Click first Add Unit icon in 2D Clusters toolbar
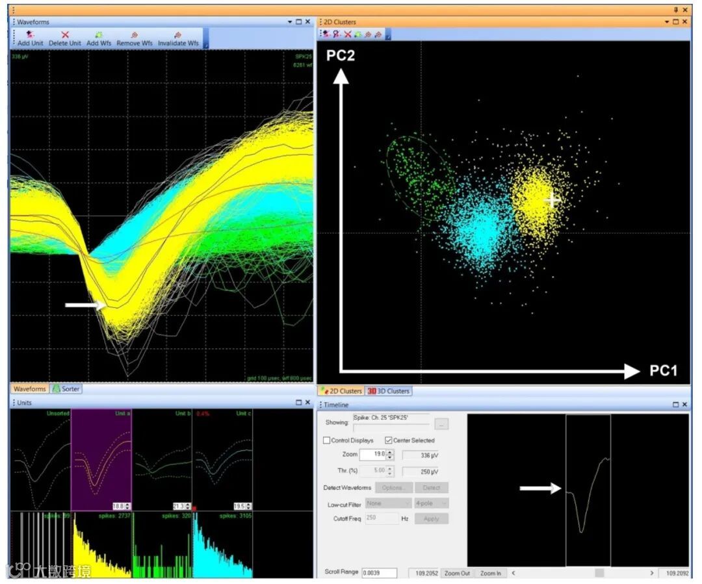The width and height of the screenshot is (702, 584). tap(326, 34)
